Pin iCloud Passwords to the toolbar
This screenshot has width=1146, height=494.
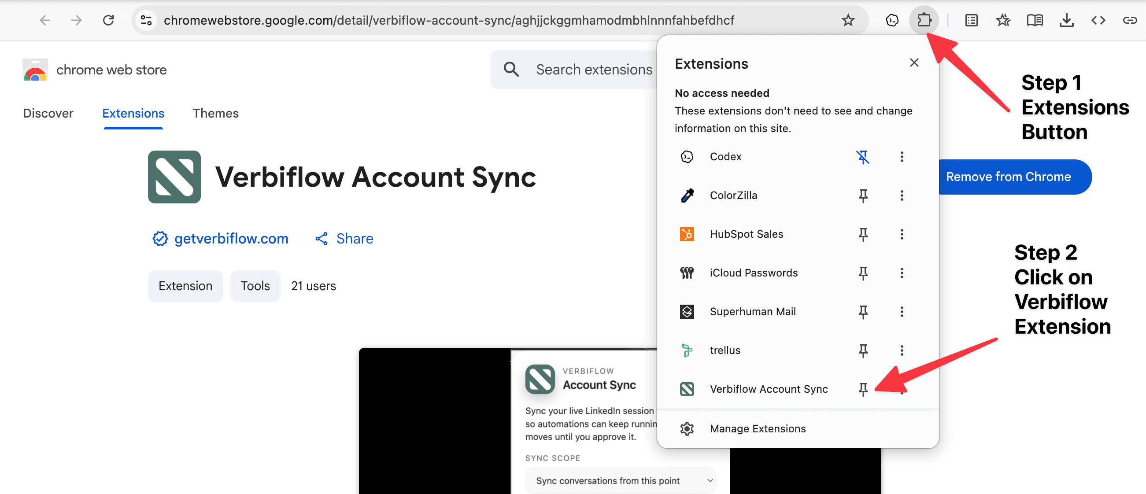863,273
